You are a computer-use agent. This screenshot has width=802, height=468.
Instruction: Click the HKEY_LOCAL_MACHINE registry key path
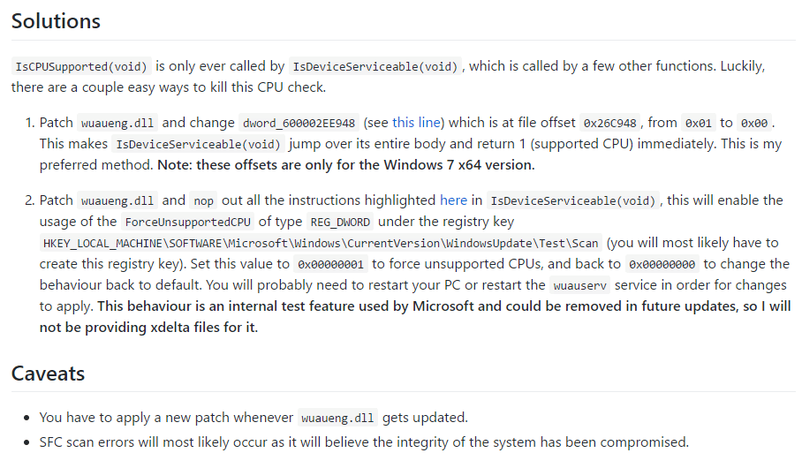click(321, 244)
